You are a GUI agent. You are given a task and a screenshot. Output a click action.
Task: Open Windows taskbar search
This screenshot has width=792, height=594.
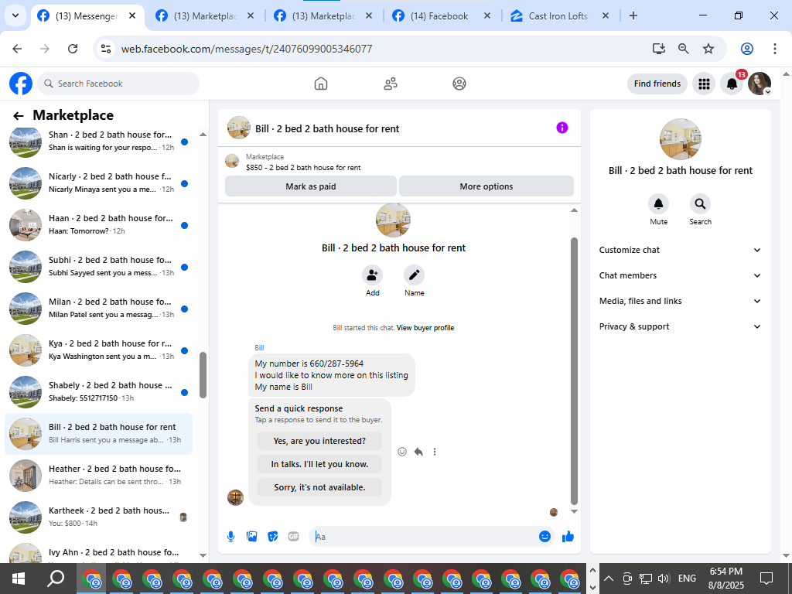tap(56, 579)
